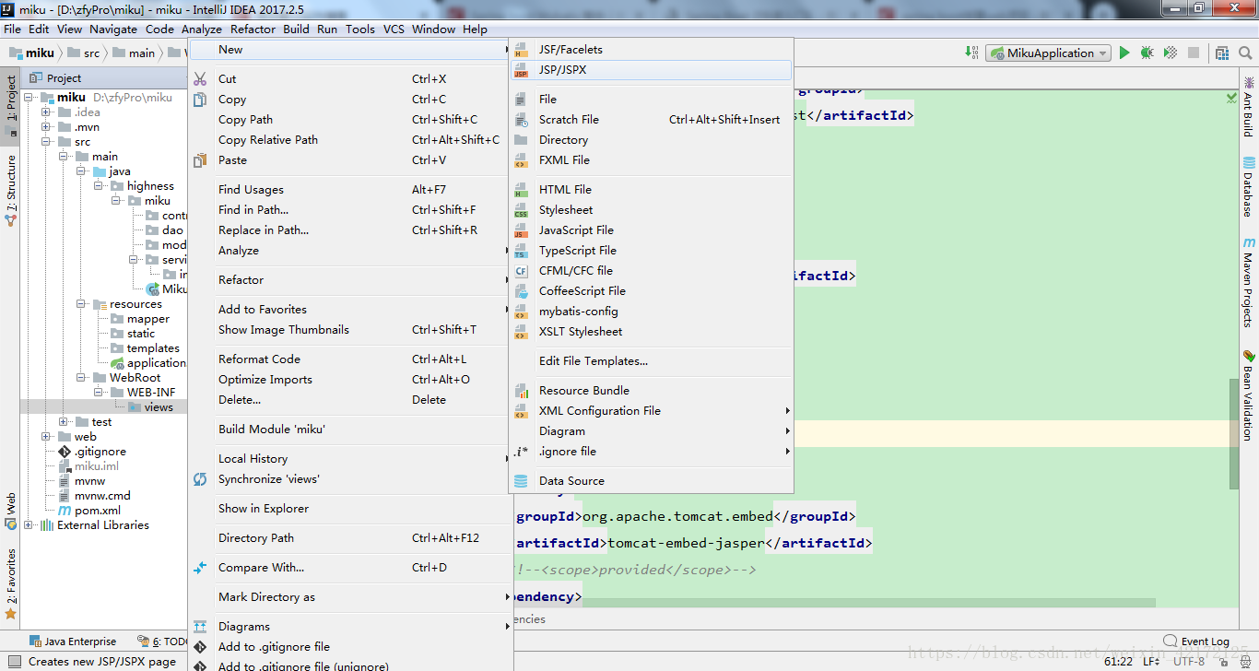Image resolution: width=1259 pixels, height=671 pixels.
Task: Run with coverage icon in toolbar
Action: 1170,53
